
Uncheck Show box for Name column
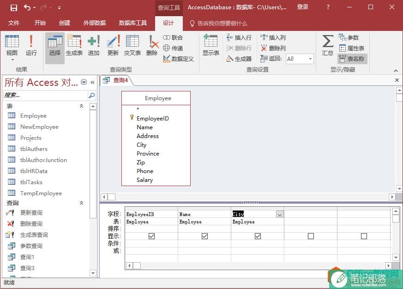[205, 236]
